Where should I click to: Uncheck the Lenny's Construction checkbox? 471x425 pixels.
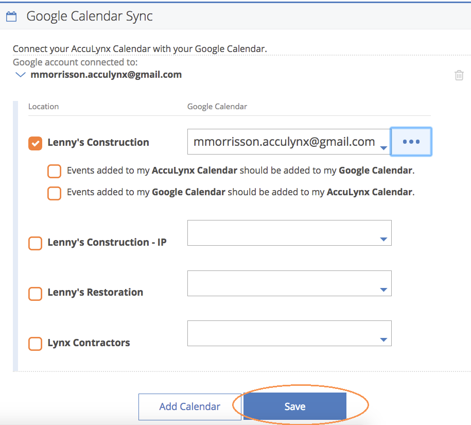pos(35,143)
